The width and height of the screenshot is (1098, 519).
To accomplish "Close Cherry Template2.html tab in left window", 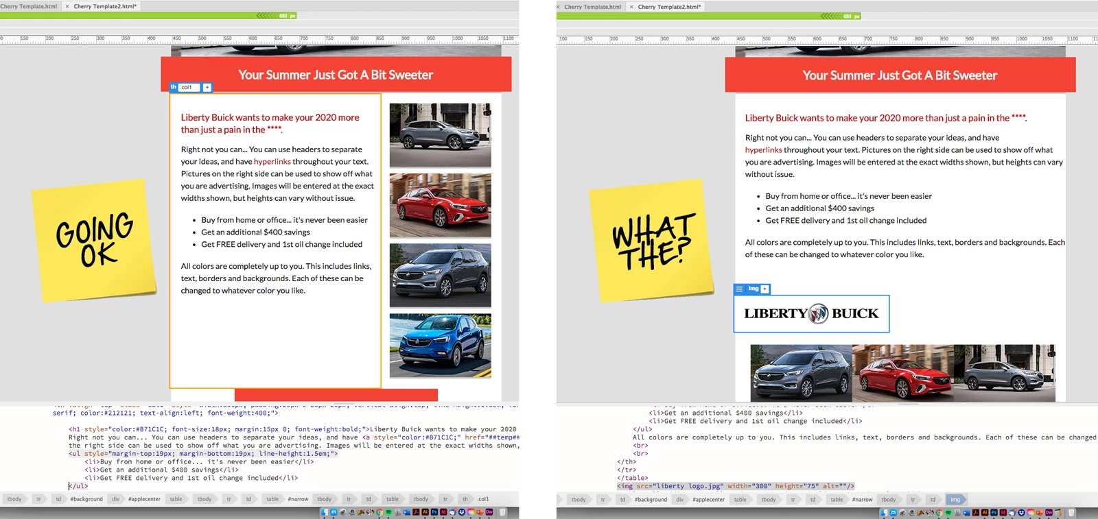I will click(67, 6).
